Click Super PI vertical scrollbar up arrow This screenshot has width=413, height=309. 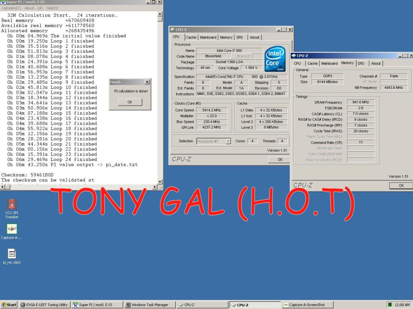coord(160,14)
